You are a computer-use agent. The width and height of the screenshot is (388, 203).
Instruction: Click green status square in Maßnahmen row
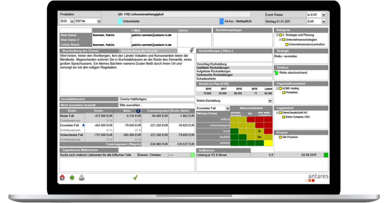click(x=193, y=155)
